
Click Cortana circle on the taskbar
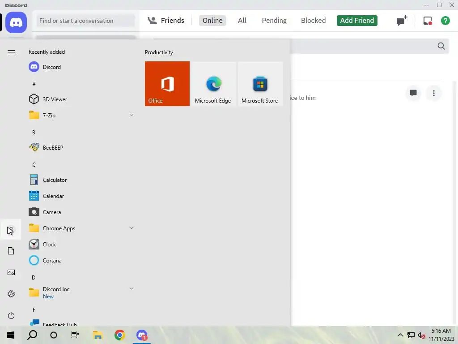pyautogui.click(x=54, y=335)
